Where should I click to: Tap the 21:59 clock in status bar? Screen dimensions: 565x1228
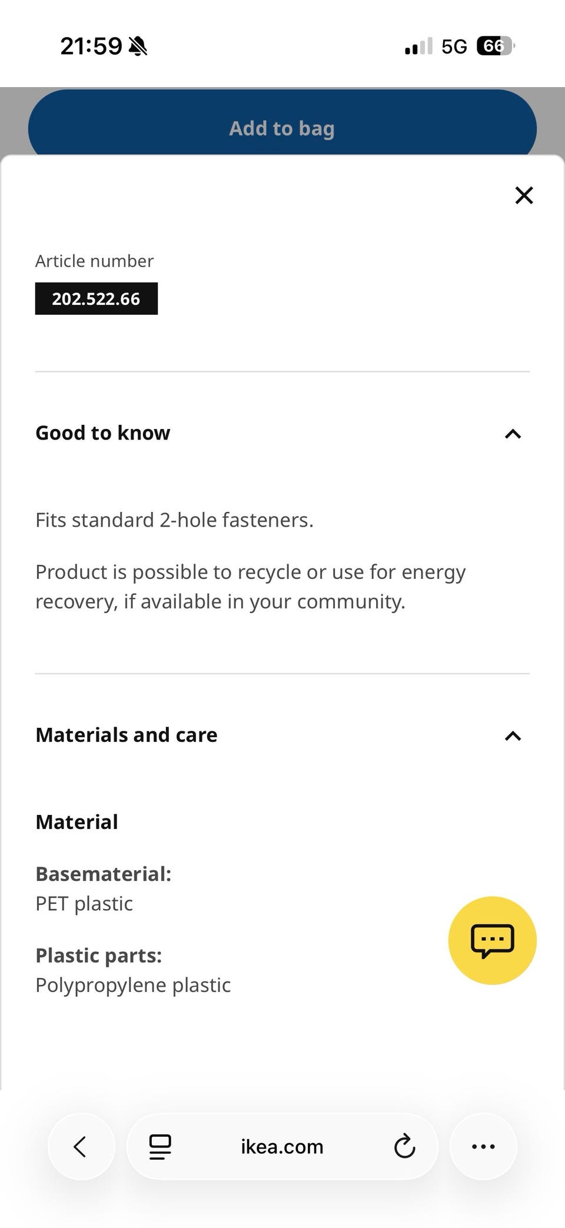[91, 46]
